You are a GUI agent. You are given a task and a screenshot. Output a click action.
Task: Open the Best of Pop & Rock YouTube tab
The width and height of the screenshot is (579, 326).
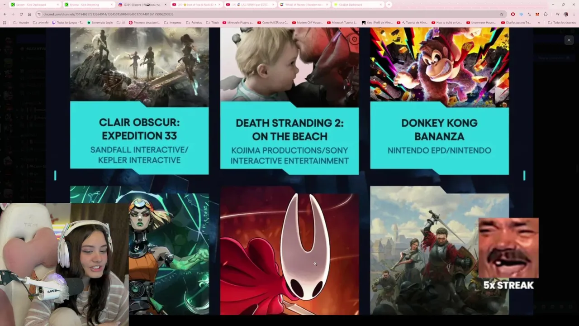(196, 5)
